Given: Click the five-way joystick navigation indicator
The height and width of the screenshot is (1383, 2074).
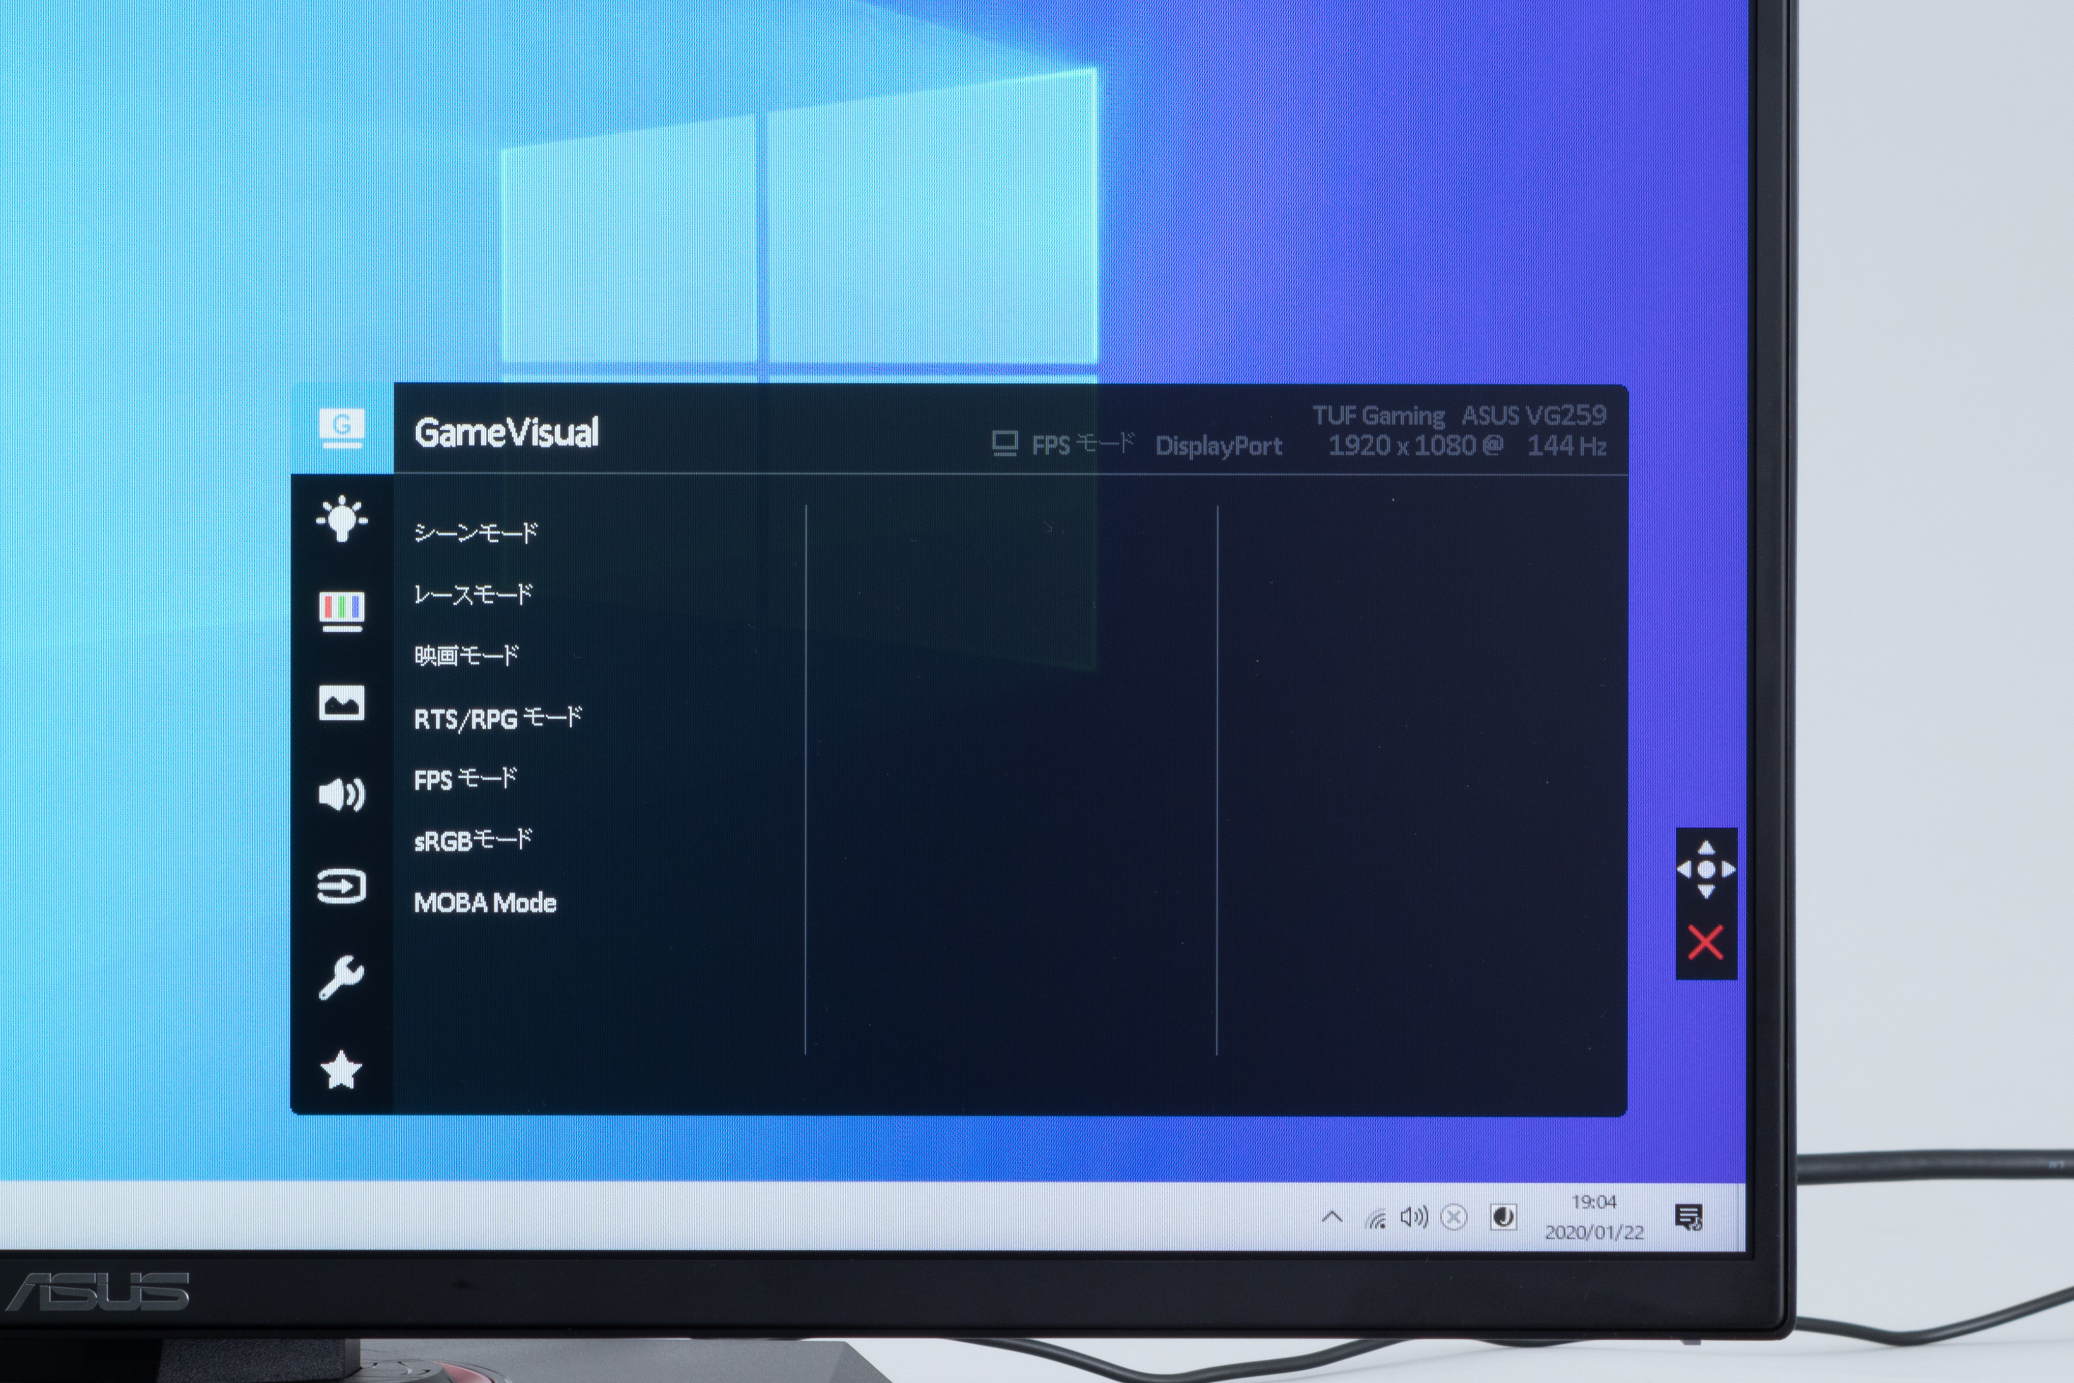Looking at the screenshot, I should click(1705, 870).
